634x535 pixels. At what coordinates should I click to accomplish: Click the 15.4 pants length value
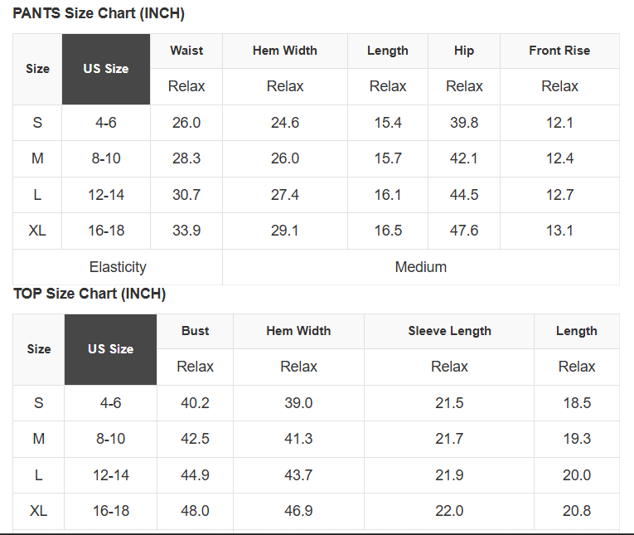[x=388, y=123]
